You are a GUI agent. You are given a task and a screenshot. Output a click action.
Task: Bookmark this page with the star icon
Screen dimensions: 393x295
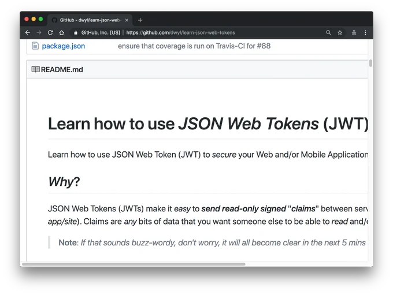pos(340,32)
